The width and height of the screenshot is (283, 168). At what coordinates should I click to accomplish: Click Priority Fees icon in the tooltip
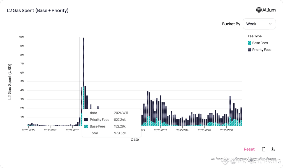coord(86,120)
